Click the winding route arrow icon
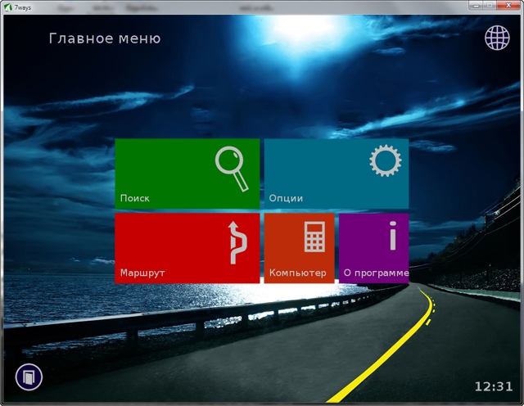This screenshot has width=524, height=406. [236, 243]
